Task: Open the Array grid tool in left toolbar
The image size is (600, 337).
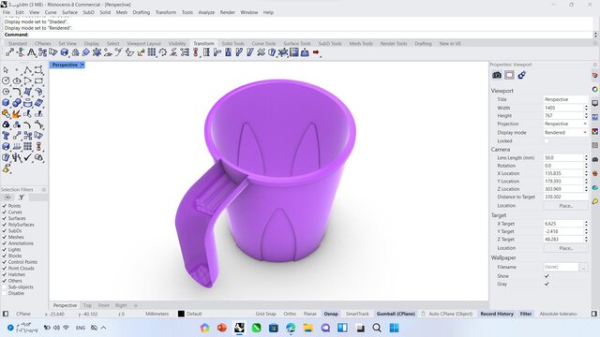Action: 28,146
